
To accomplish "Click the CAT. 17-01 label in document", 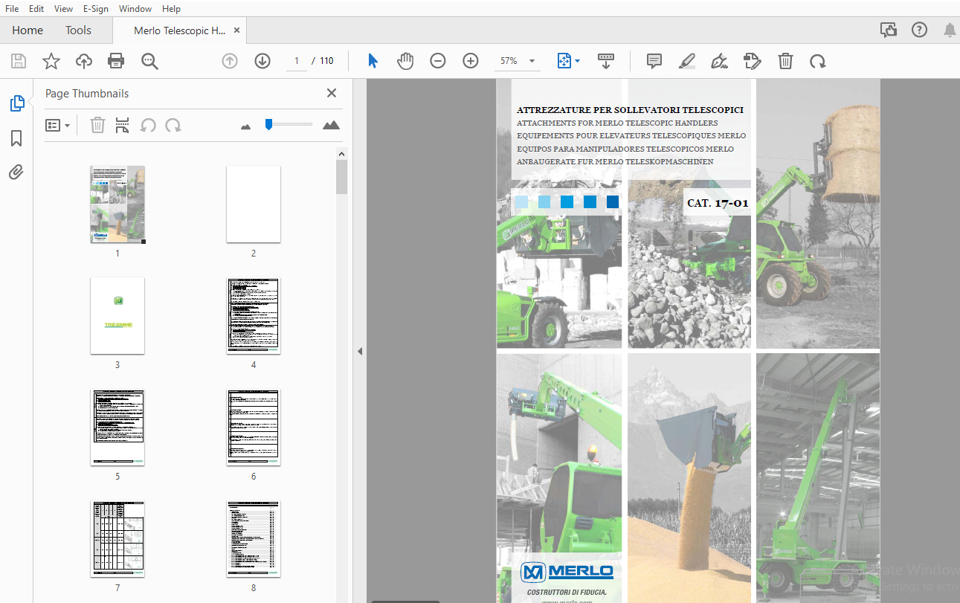I will [x=718, y=202].
